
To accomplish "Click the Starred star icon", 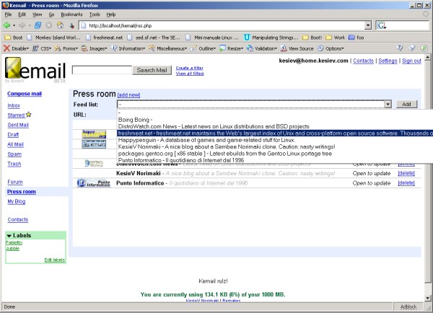I will [28, 114].
